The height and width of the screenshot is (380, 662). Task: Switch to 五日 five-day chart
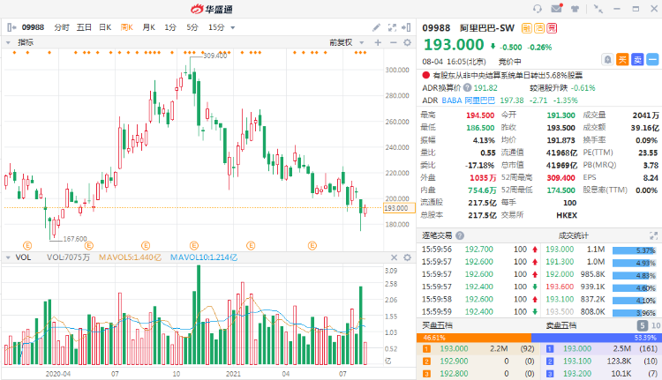click(x=84, y=27)
